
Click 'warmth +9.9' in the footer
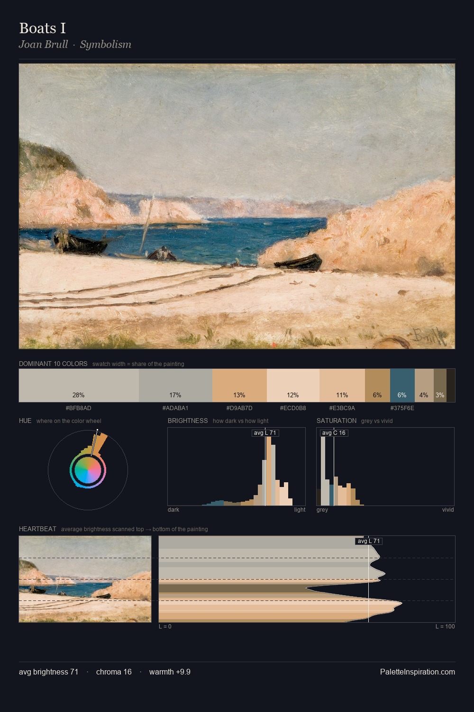click(170, 672)
